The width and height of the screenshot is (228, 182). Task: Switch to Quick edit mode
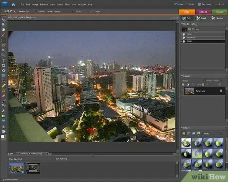point(201,18)
